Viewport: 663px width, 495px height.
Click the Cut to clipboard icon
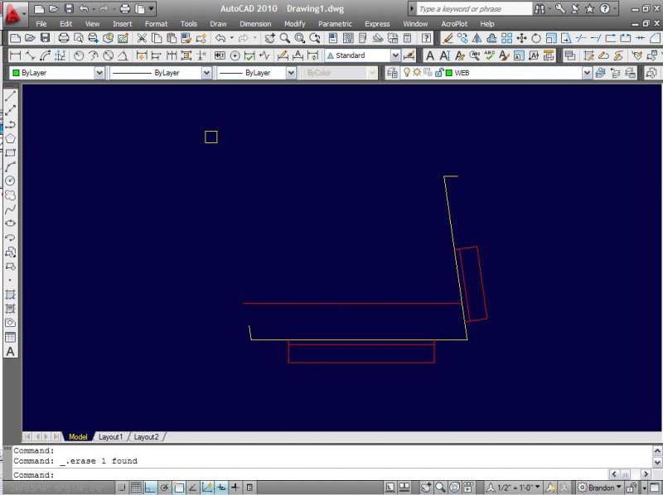point(142,38)
